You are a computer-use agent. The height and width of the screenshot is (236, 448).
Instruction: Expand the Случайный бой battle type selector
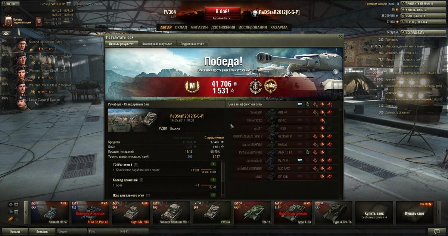(222, 18)
